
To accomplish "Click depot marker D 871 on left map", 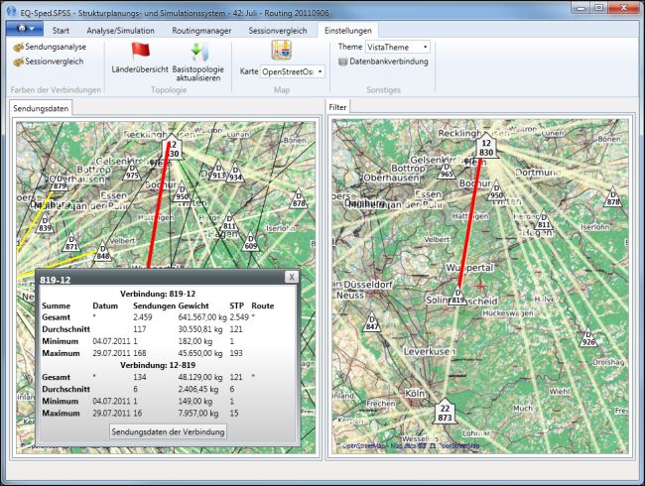I will pos(71,243).
